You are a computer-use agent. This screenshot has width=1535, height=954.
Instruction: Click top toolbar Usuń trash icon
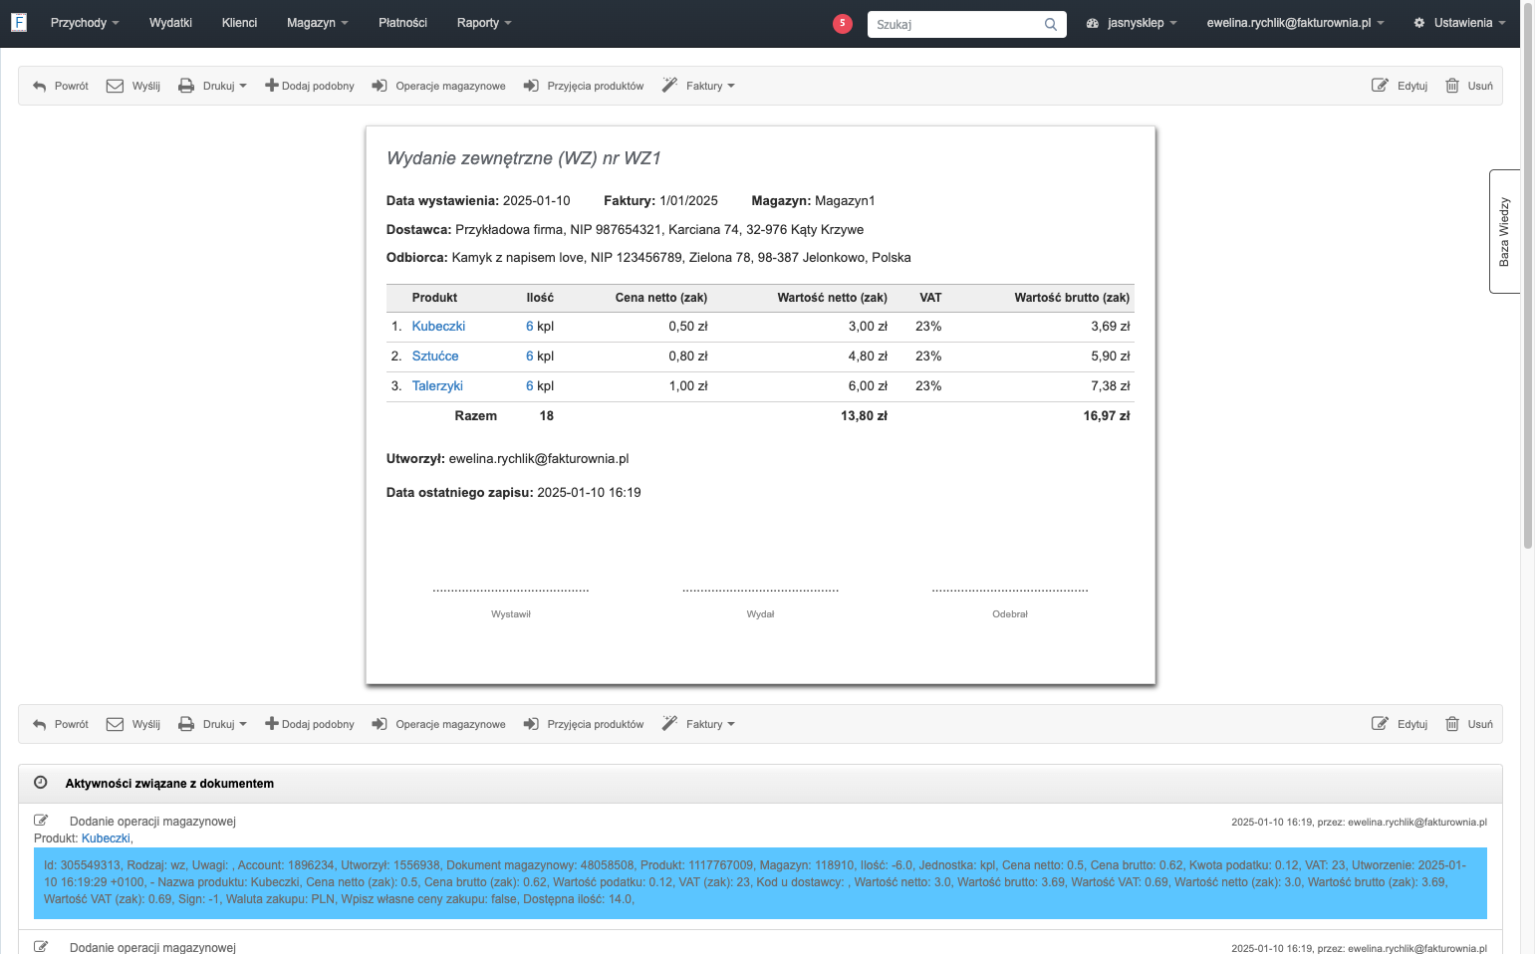click(1452, 86)
